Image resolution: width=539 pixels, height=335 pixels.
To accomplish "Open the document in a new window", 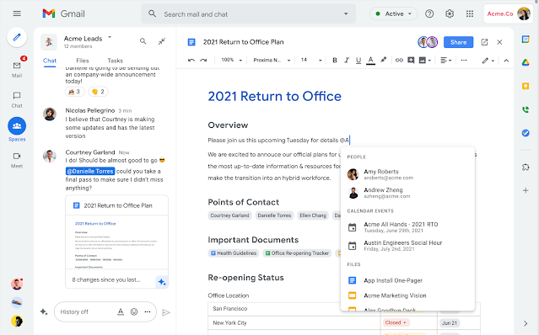I will [x=484, y=42].
